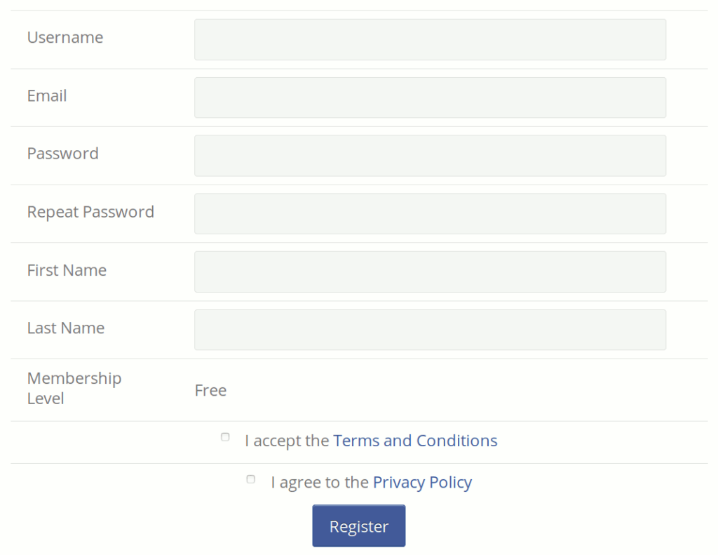
Task: Click the Username input field
Action: [430, 39]
